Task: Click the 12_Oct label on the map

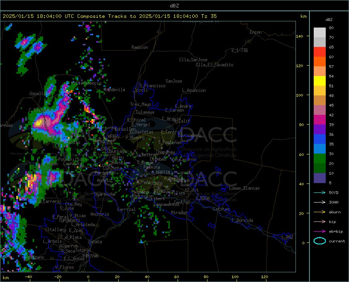Action: coord(192,190)
